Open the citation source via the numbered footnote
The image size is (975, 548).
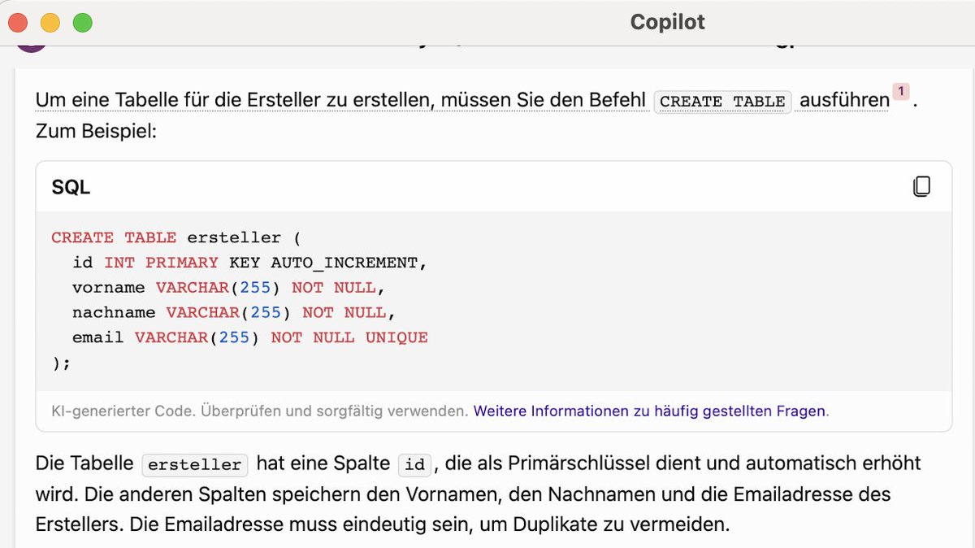(x=900, y=93)
